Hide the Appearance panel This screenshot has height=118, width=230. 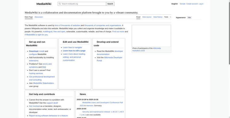[189, 17]
